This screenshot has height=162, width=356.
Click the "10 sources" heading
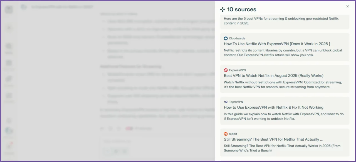point(241,9)
